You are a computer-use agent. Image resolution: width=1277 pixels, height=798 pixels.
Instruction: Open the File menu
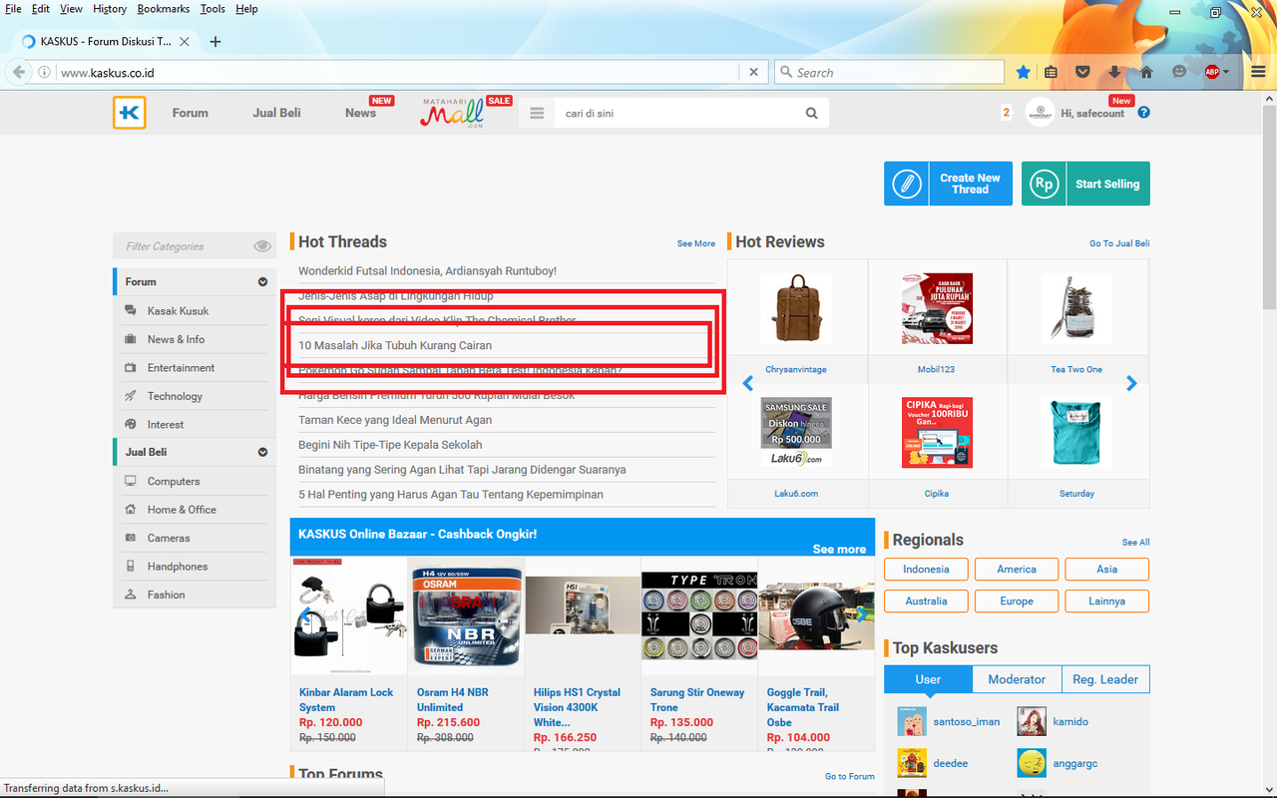click(x=13, y=9)
